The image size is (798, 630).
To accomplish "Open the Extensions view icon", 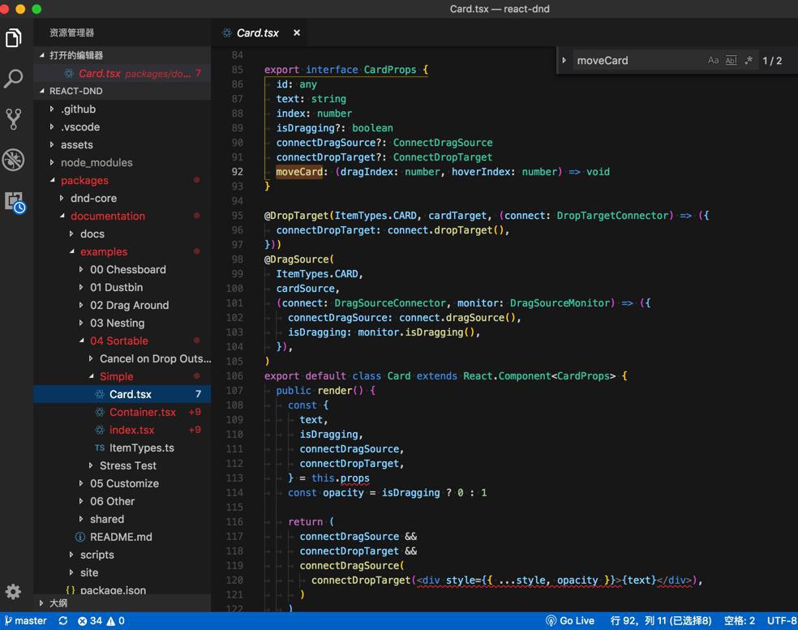I will tap(15, 201).
